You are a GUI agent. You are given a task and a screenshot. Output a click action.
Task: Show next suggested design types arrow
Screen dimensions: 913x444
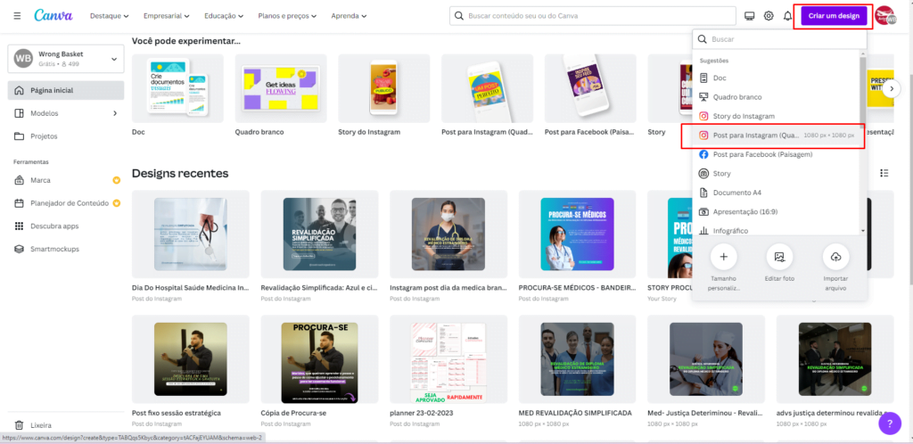(x=892, y=89)
